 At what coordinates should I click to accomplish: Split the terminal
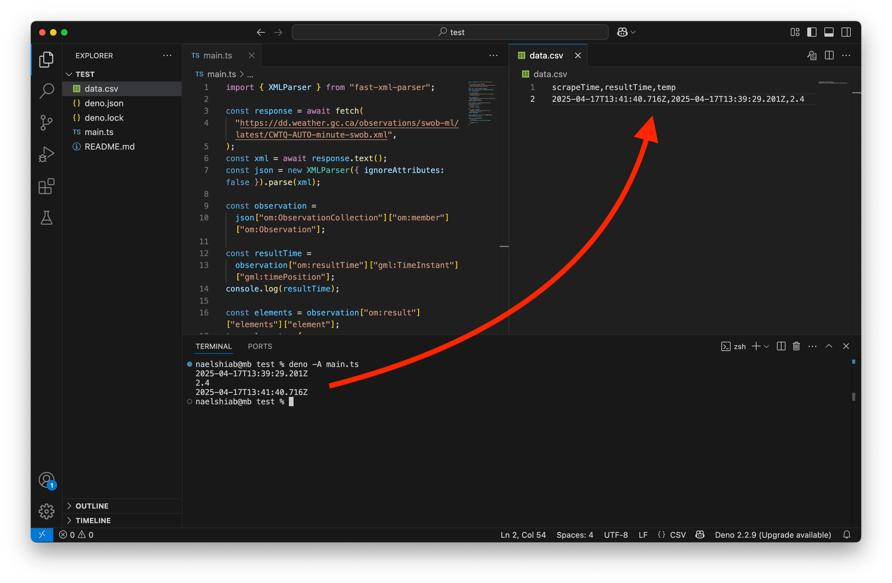781,346
